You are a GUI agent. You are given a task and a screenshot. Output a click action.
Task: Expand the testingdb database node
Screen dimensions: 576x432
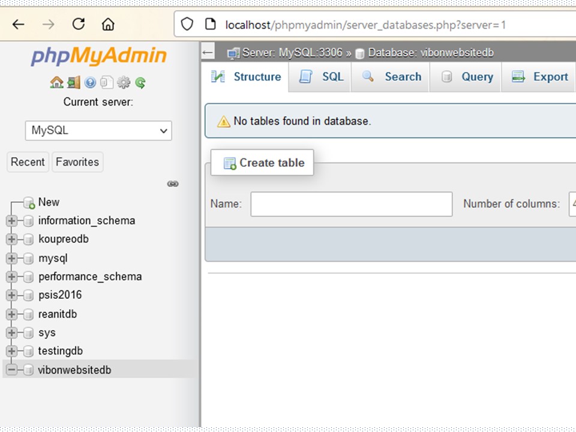pyautogui.click(x=11, y=351)
